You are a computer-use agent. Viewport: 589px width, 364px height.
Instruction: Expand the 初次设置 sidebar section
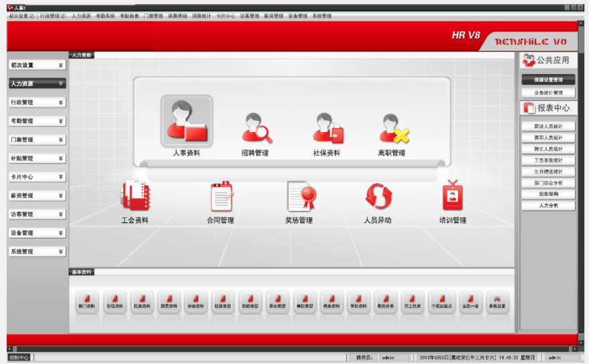point(37,65)
